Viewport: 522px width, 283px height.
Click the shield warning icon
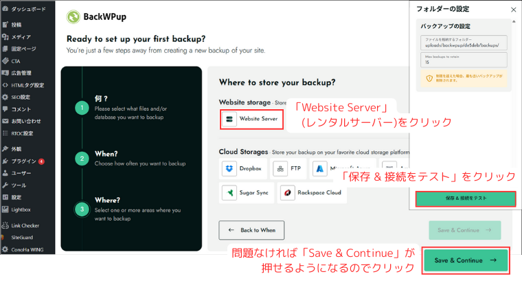click(x=429, y=78)
